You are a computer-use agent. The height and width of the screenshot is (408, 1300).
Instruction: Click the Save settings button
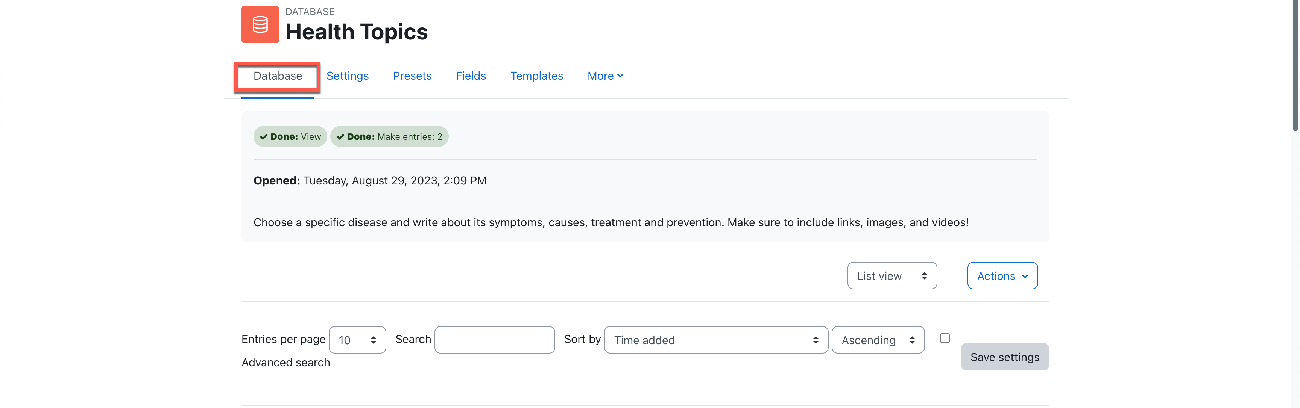(1004, 357)
